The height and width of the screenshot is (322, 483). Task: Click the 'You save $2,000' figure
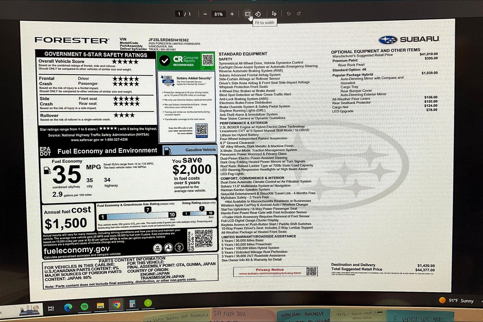[x=192, y=169]
